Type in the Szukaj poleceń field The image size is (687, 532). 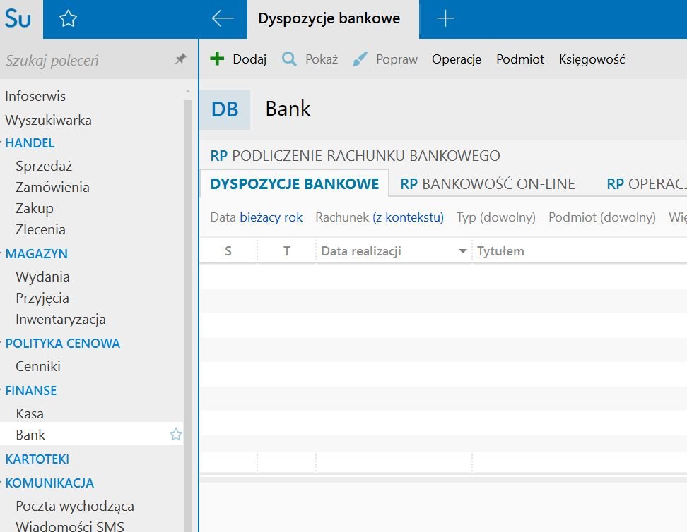pos(85,61)
